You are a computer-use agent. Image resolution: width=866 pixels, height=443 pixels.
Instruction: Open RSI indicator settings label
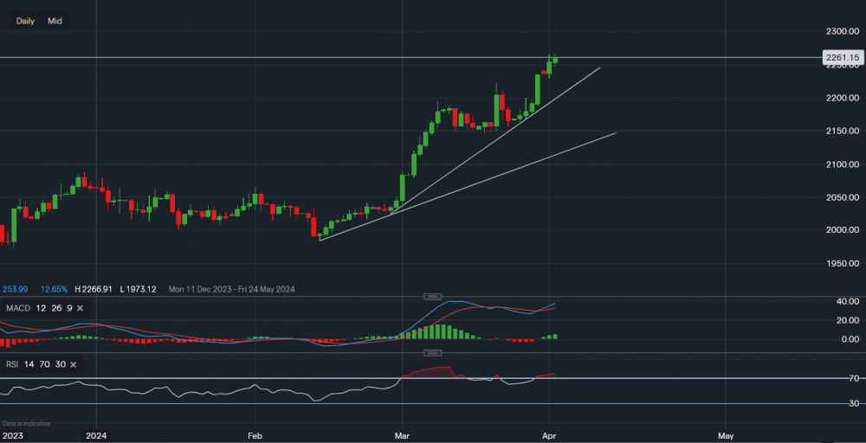coord(12,364)
